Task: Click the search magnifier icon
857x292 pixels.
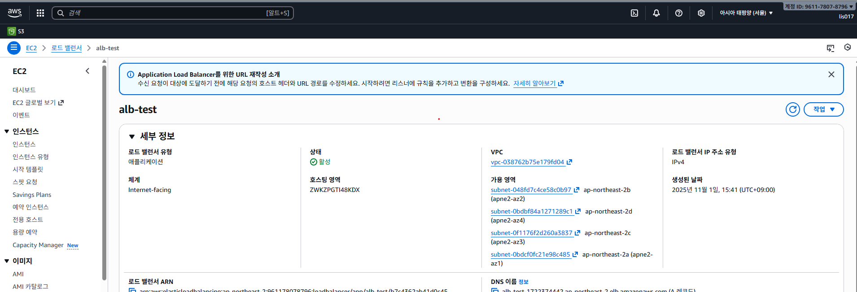Action: point(61,13)
